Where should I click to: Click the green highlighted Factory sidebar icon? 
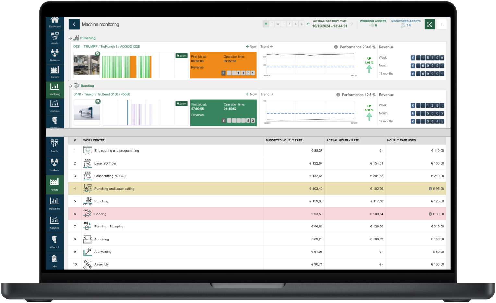54,184
